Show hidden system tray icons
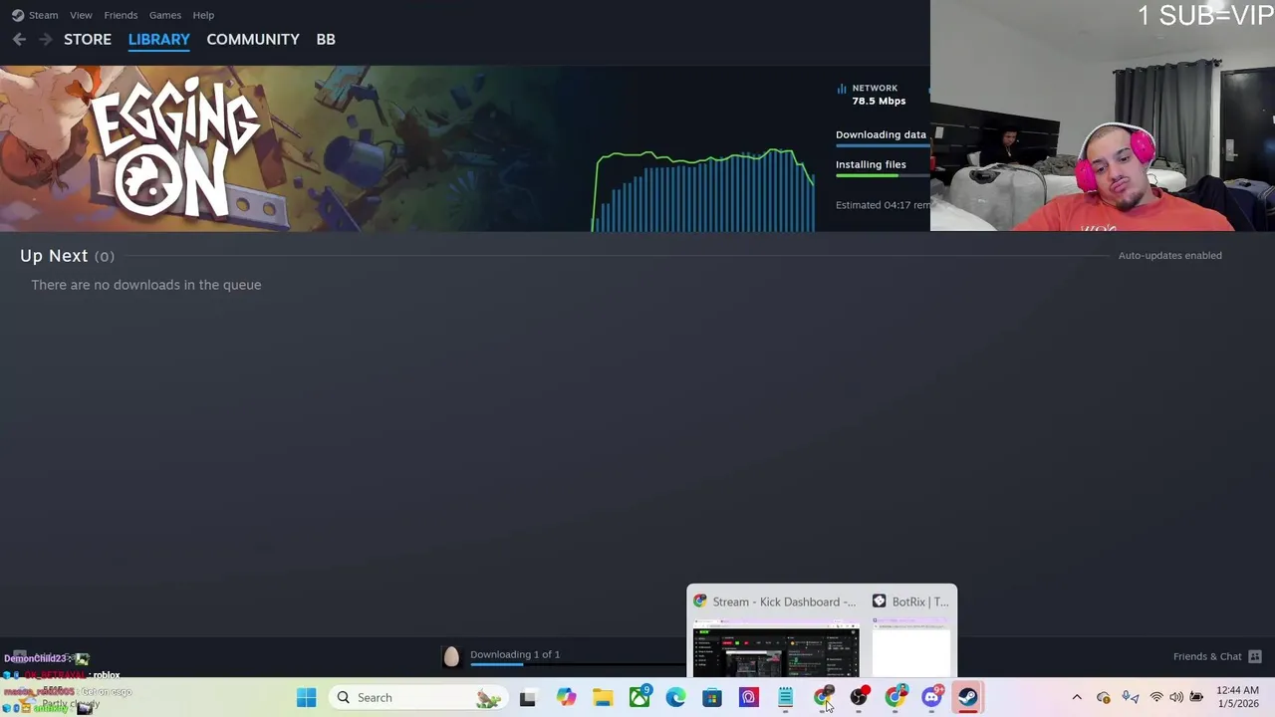Viewport: 1275px width, 717px height. pyautogui.click(x=1077, y=697)
